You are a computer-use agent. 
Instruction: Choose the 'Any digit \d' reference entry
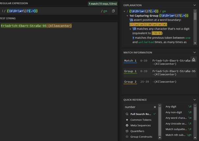(178, 107)
